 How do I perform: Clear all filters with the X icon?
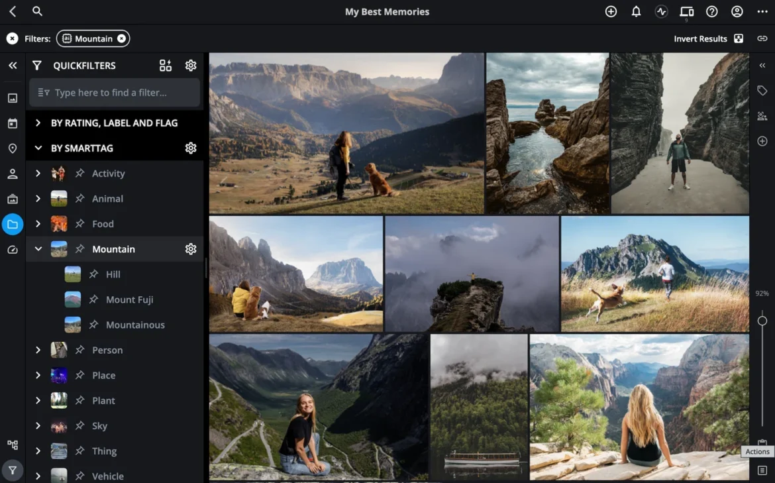[11, 38]
